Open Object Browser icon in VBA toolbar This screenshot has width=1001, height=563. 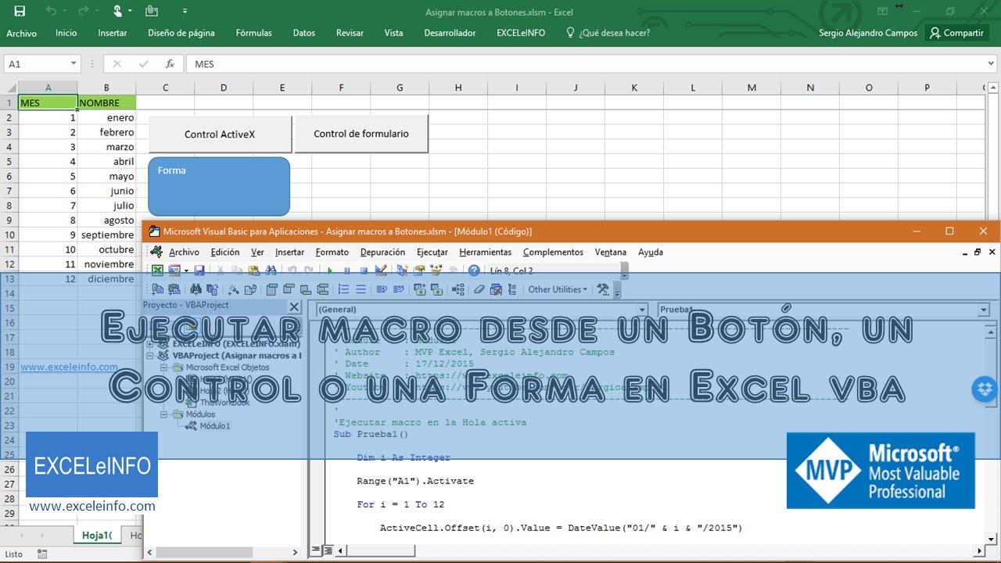[x=436, y=271]
